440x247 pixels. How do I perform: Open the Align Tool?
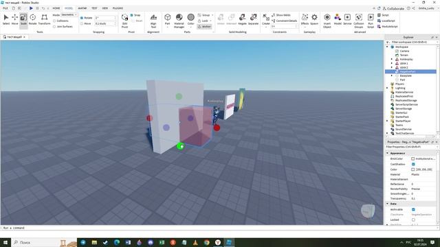click(153, 21)
